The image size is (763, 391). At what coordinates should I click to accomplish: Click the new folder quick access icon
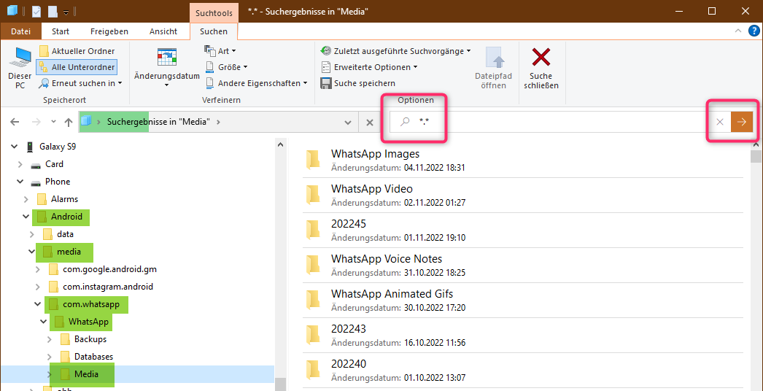coord(52,11)
